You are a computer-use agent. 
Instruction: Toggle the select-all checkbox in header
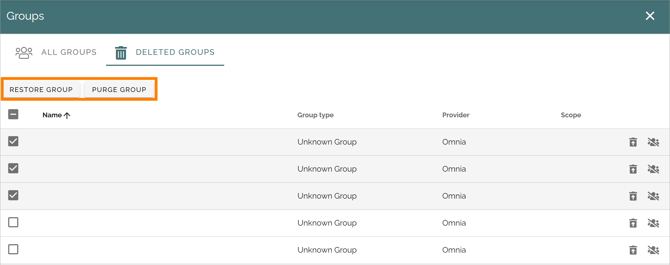(13, 114)
